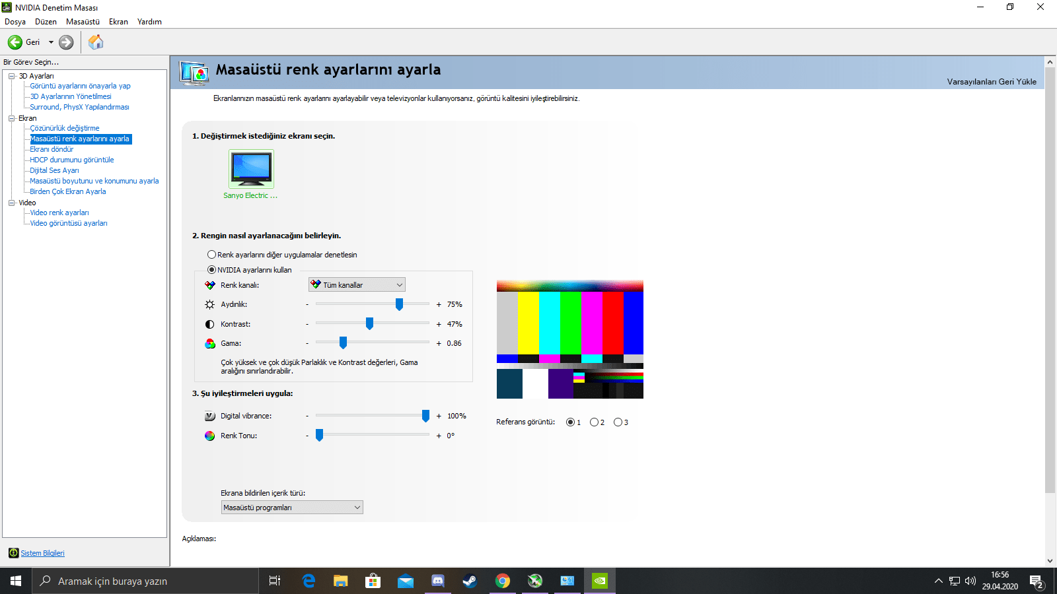The width and height of the screenshot is (1057, 594).
Task: Open Mail app from taskbar
Action: pos(406,581)
